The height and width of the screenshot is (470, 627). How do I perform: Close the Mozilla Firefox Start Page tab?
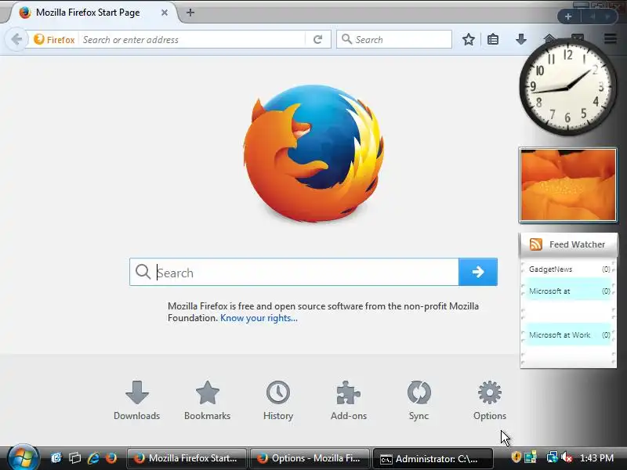click(165, 13)
